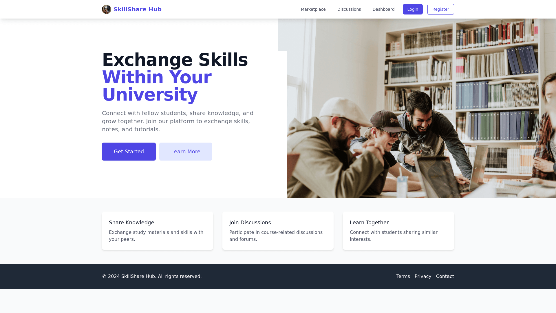Select the Join Discussions card

pyautogui.click(x=278, y=231)
